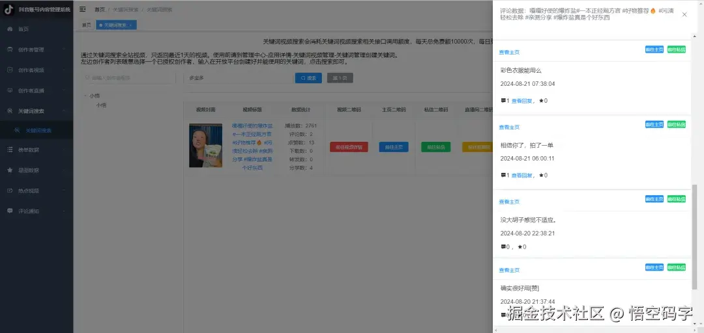Open the video title link 嘎嘎好使的爆炸盐
Screen dimensions: 704x333
(x=252, y=147)
